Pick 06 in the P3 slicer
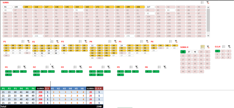234x108 pixels. [64, 46]
